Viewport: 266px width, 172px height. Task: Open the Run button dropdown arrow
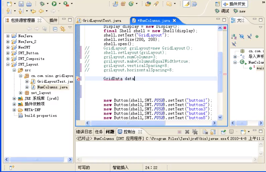click(60, 4)
